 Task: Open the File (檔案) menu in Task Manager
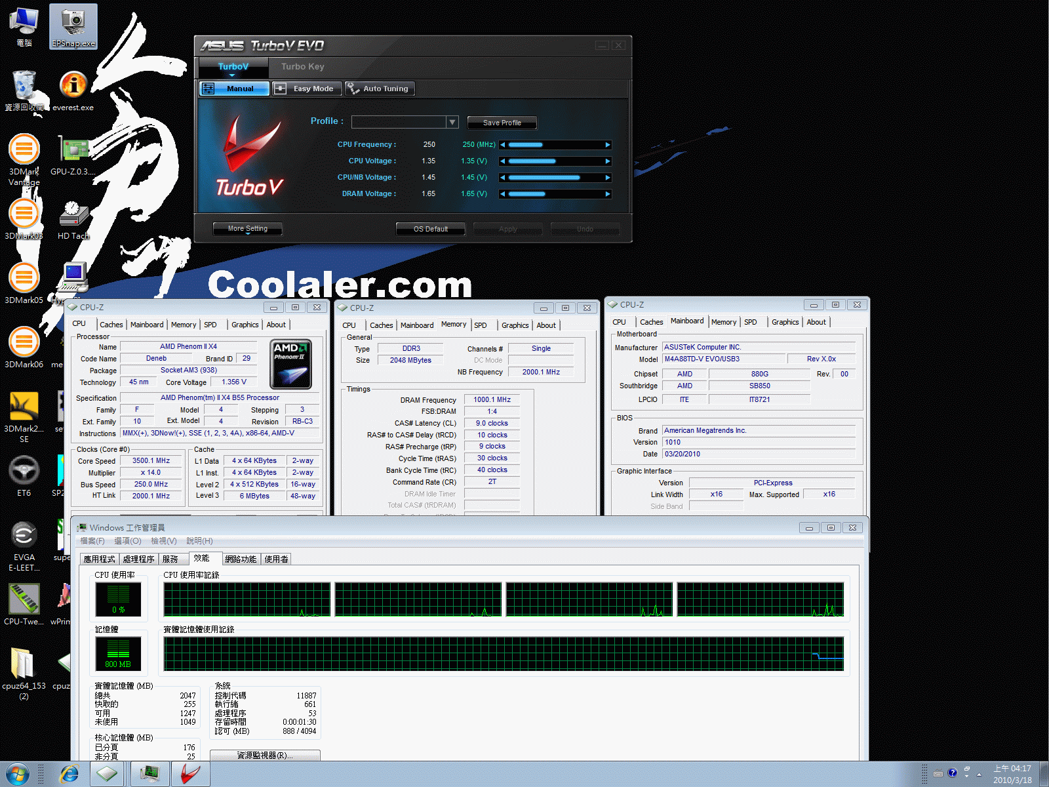click(x=92, y=541)
